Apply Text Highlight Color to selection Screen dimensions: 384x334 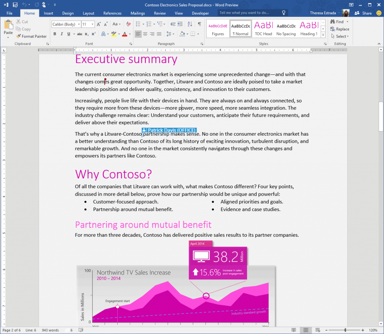click(x=113, y=34)
